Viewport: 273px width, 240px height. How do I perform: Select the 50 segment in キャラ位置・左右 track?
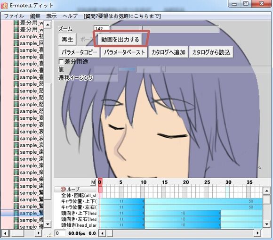point(203,207)
